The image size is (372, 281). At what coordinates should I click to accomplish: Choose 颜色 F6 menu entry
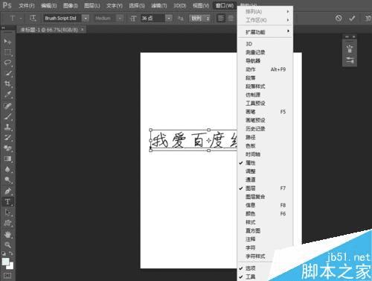pos(266,214)
